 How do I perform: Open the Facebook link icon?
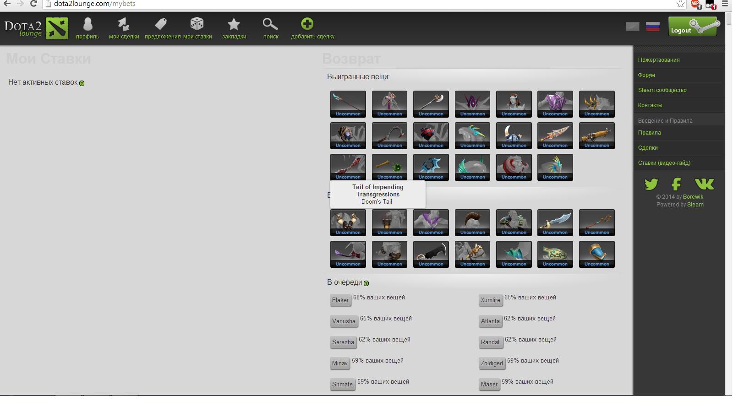click(x=676, y=184)
